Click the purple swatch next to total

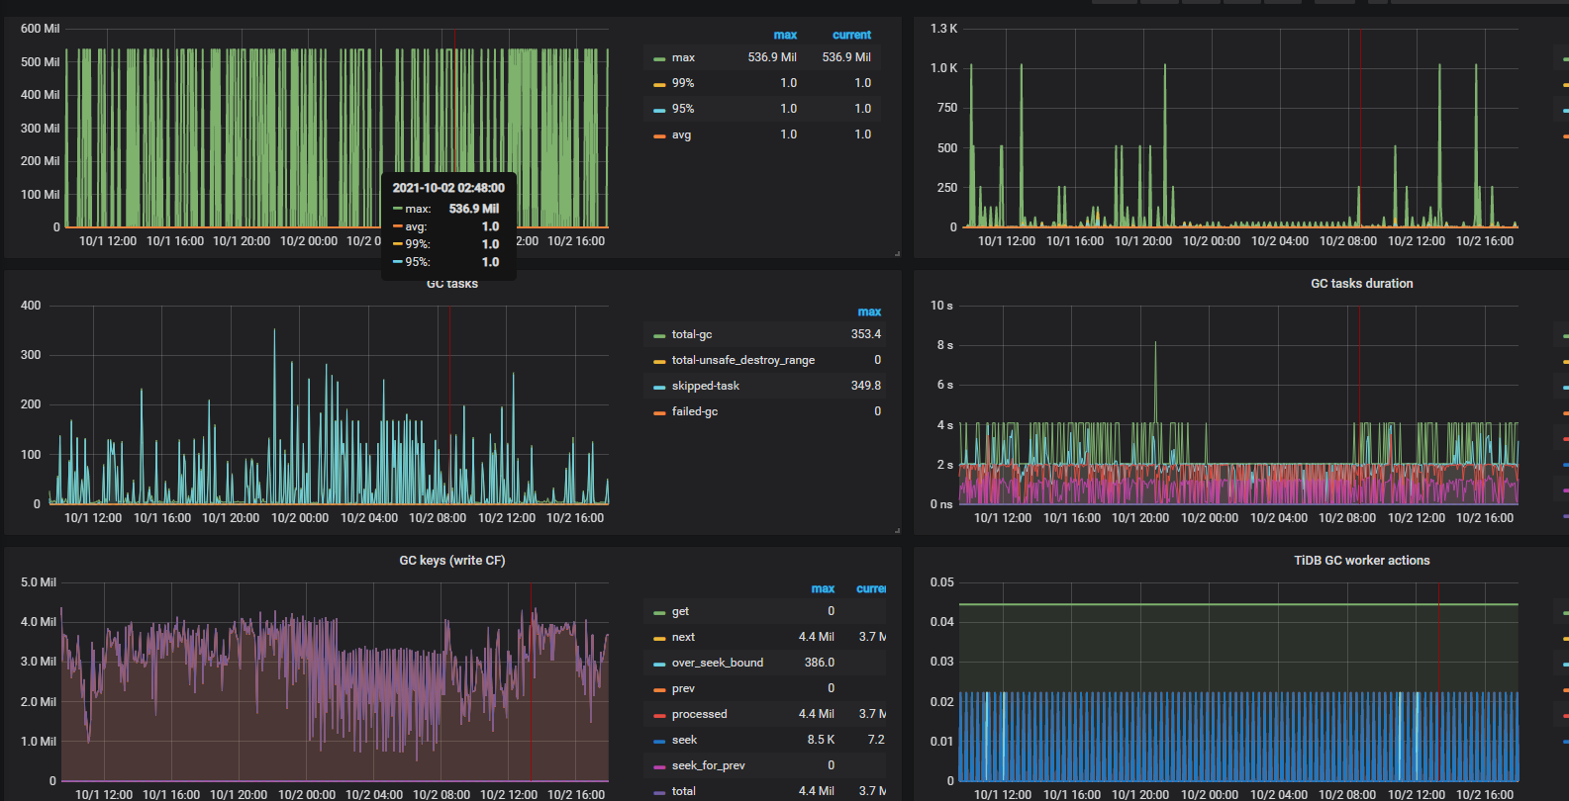[x=659, y=792]
